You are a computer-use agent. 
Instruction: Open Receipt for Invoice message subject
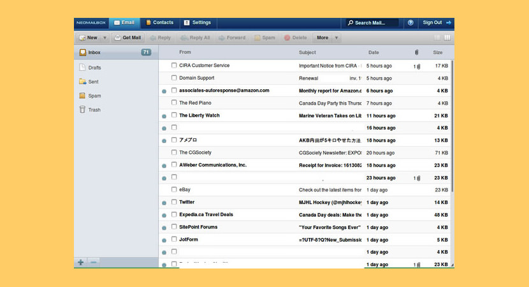pos(330,165)
